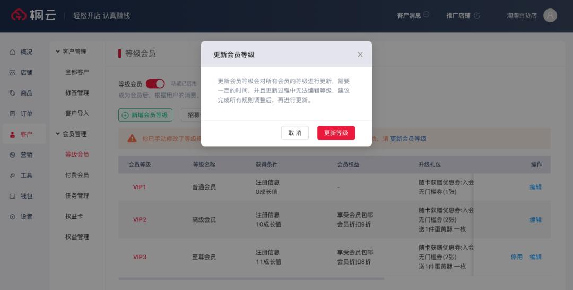Click the 营销 marketing icon

pos(12,155)
